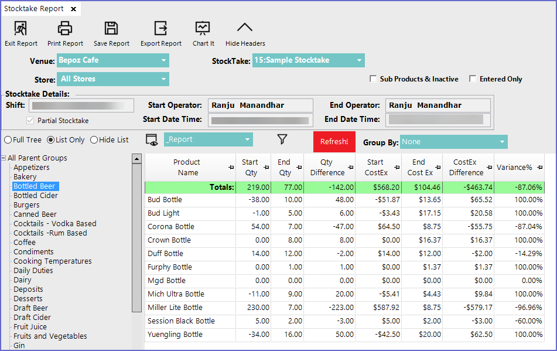Click the Export Report icon
This screenshot has width=557, height=351.
point(160,28)
